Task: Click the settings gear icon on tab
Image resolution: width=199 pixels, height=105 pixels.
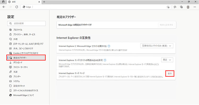Action: coord(9,2)
